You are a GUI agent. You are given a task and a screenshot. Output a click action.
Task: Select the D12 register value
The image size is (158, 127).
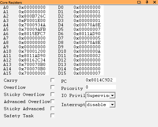(x=88, y=60)
